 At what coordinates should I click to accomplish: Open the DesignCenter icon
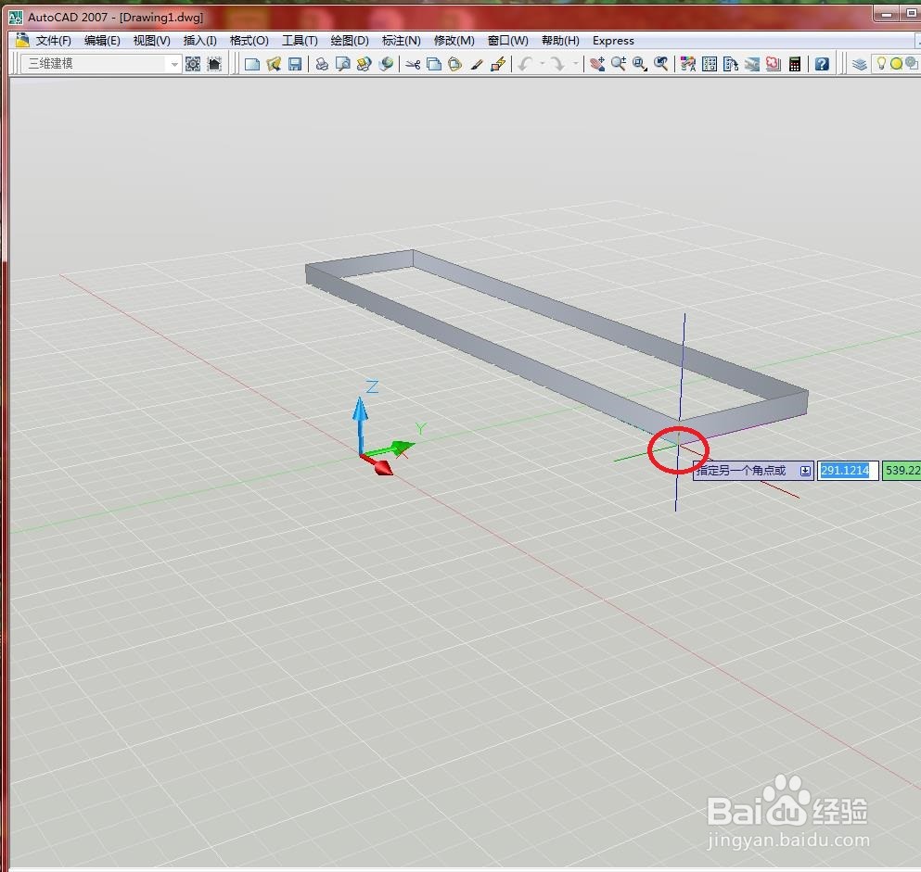point(710,64)
